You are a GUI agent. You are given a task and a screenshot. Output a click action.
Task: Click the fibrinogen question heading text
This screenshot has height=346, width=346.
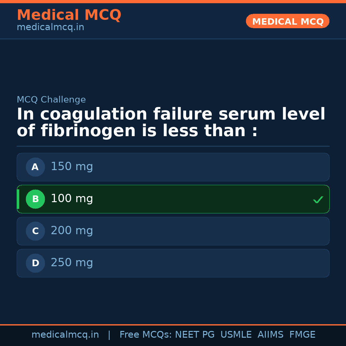click(x=171, y=123)
